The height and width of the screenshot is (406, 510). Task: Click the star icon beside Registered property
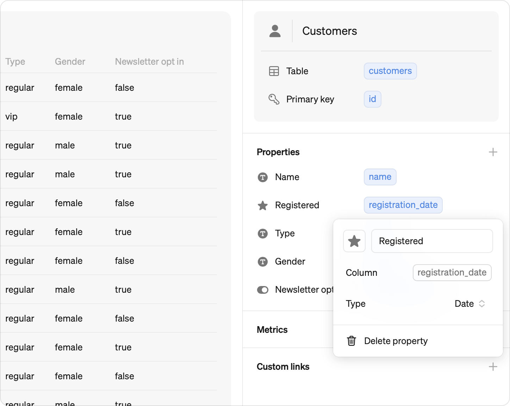click(x=263, y=205)
